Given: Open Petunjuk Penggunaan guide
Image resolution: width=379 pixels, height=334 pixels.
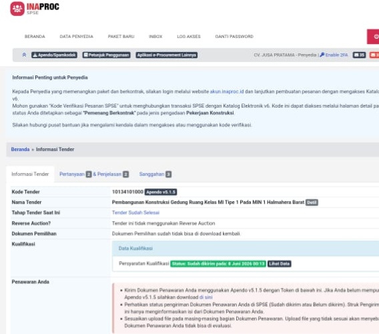Looking at the screenshot, I should coord(106,55).
